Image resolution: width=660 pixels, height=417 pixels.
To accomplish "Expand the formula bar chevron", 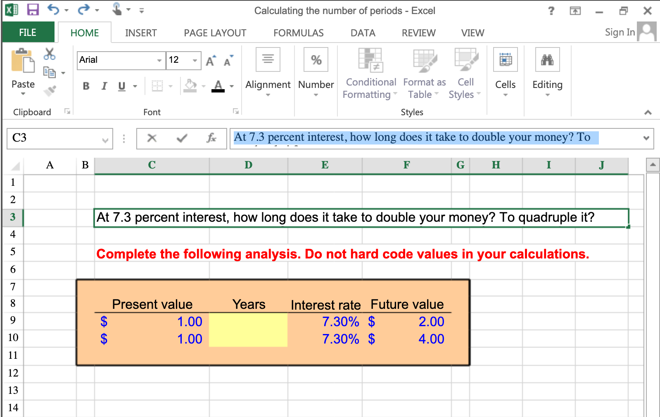I will pyautogui.click(x=646, y=138).
